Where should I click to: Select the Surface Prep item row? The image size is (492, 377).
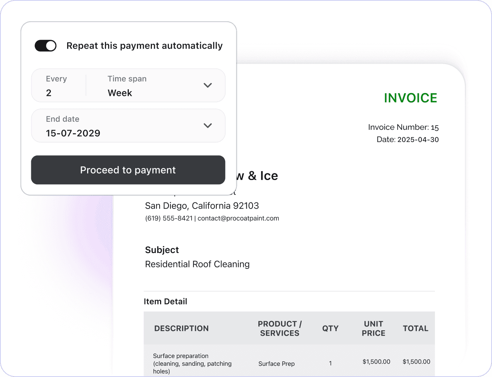point(276,363)
